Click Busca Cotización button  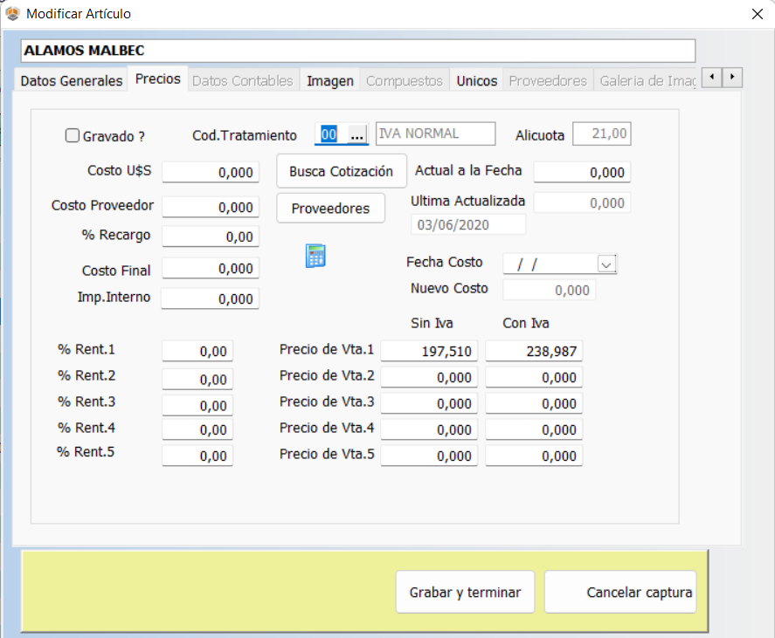pyautogui.click(x=342, y=172)
